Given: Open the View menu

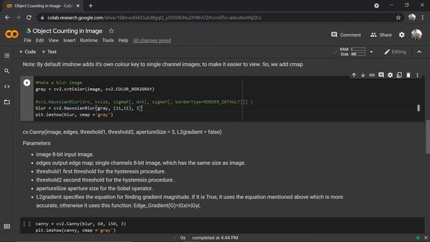Looking at the screenshot, I should pyautogui.click(x=54, y=40).
